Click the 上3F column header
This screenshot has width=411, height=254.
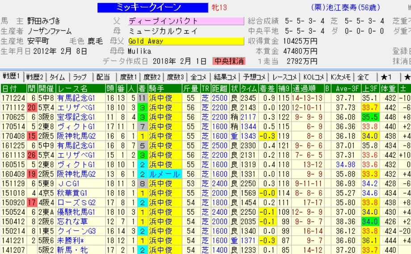[x=370, y=88]
